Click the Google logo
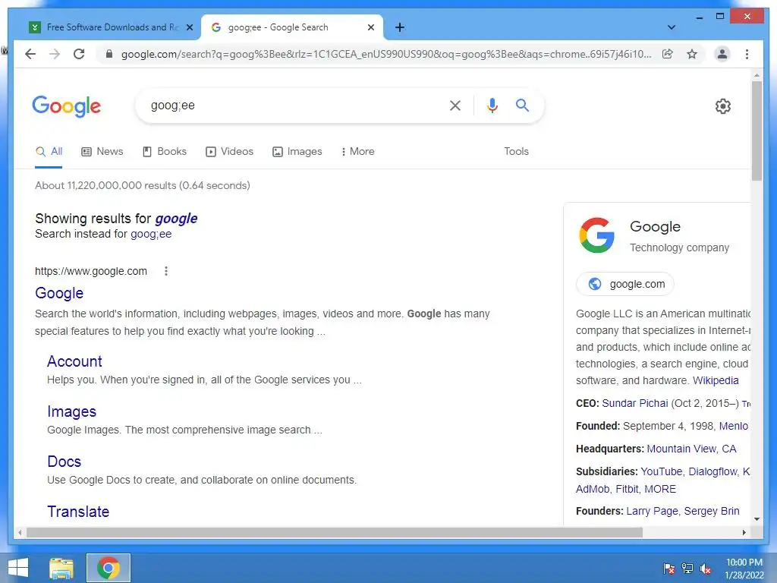777x583 pixels. pyautogui.click(x=67, y=106)
